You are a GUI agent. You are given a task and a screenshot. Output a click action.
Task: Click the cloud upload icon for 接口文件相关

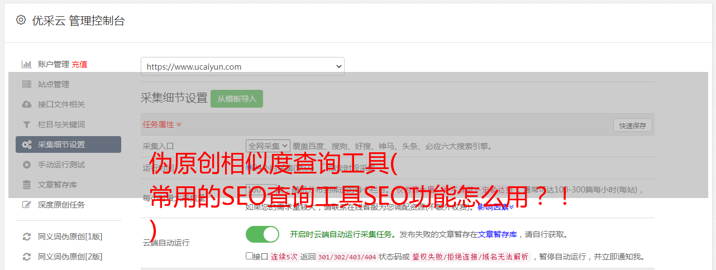26,104
